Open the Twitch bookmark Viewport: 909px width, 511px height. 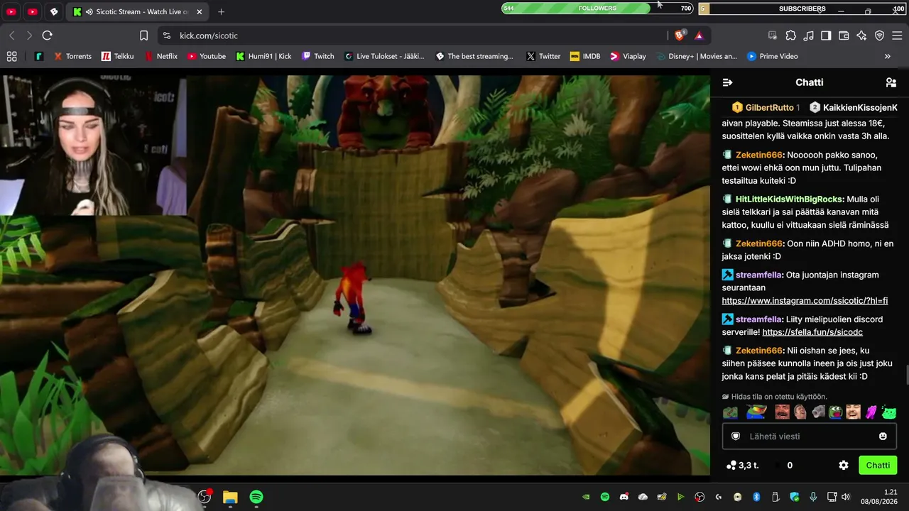[x=317, y=56]
